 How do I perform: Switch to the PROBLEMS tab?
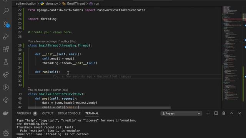coord(24,113)
